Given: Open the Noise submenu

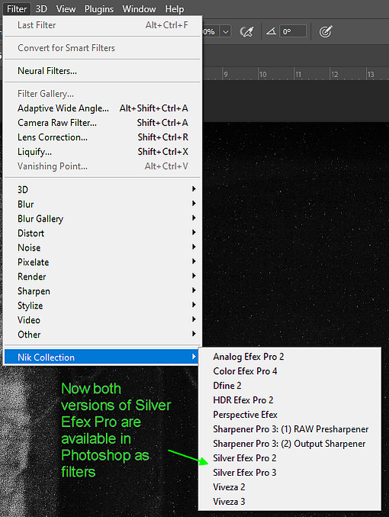Looking at the screenshot, I should [x=102, y=247].
